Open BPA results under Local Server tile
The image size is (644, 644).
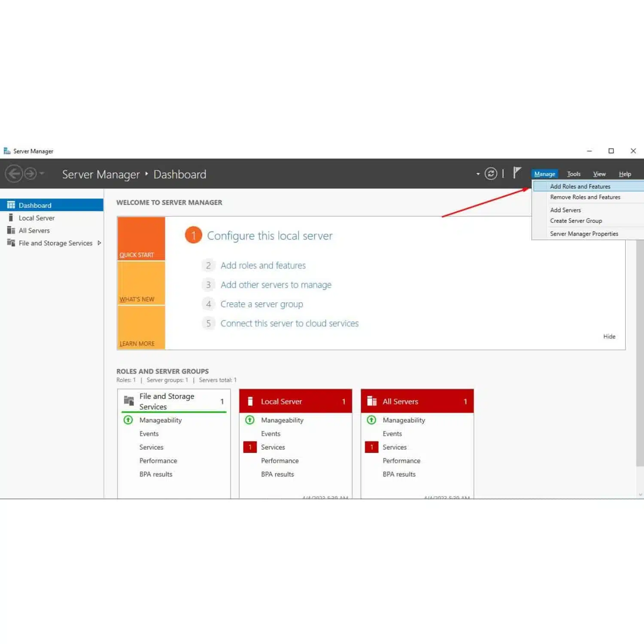[277, 474]
